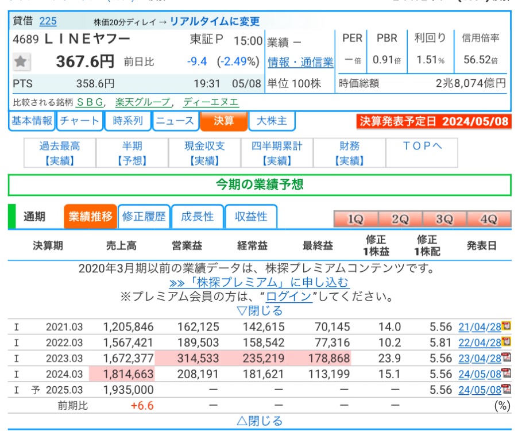Click the 2Q quarter button
The height and width of the screenshot is (431, 518).
(400, 219)
